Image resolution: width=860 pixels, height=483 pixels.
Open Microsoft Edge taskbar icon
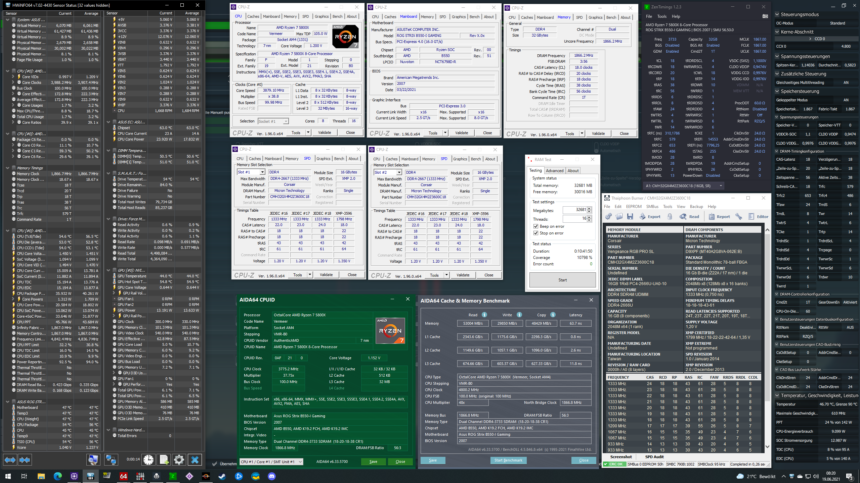tap(58, 476)
